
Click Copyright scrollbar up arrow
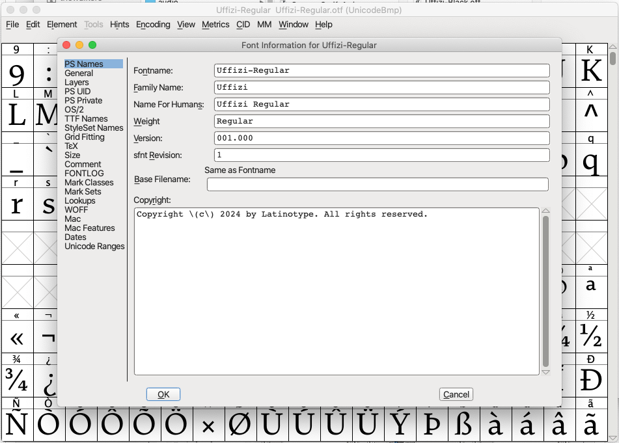545,211
